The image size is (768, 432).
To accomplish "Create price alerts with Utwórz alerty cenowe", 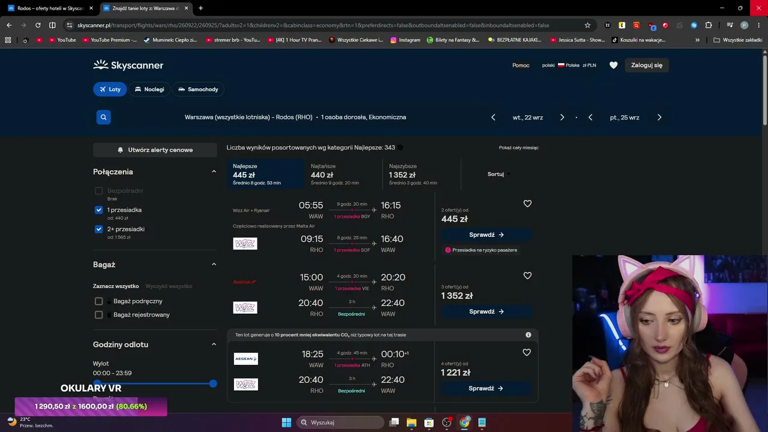I will tap(155, 150).
